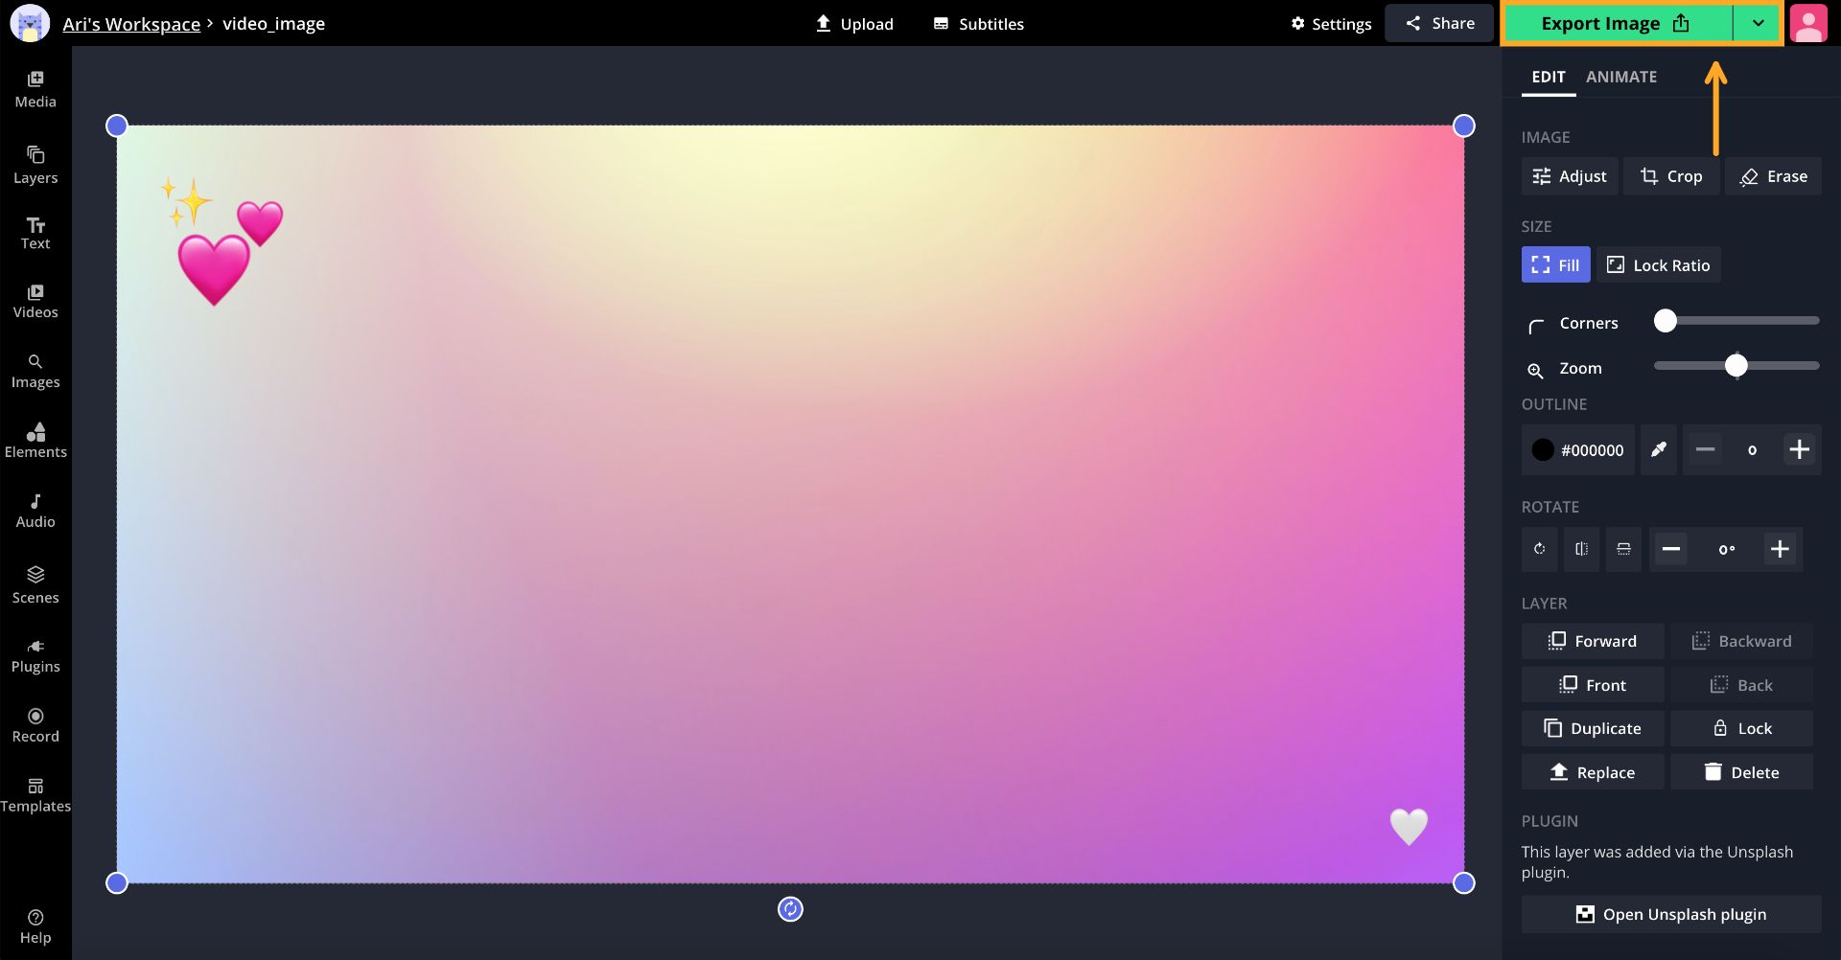Open the Ari's Workspace link
This screenshot has width=1841, height=960.
tap(131, 24)
